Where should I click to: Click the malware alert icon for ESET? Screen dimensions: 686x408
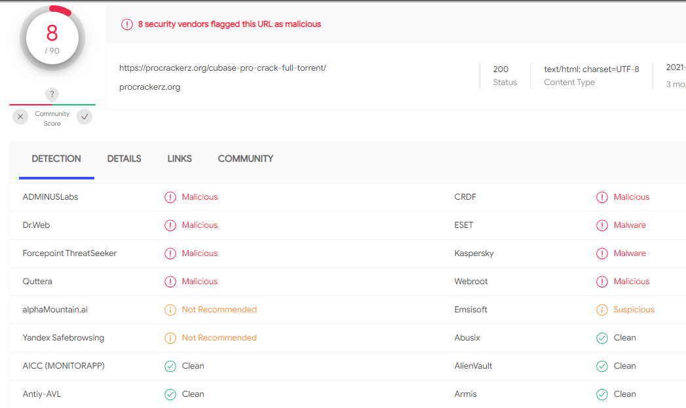(602, 225)
